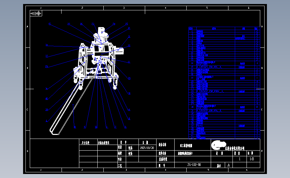This screenshot has width=290, height=178.
Task: Select balloon label 9 below the assembly
Action: click(x=85, y=127)
